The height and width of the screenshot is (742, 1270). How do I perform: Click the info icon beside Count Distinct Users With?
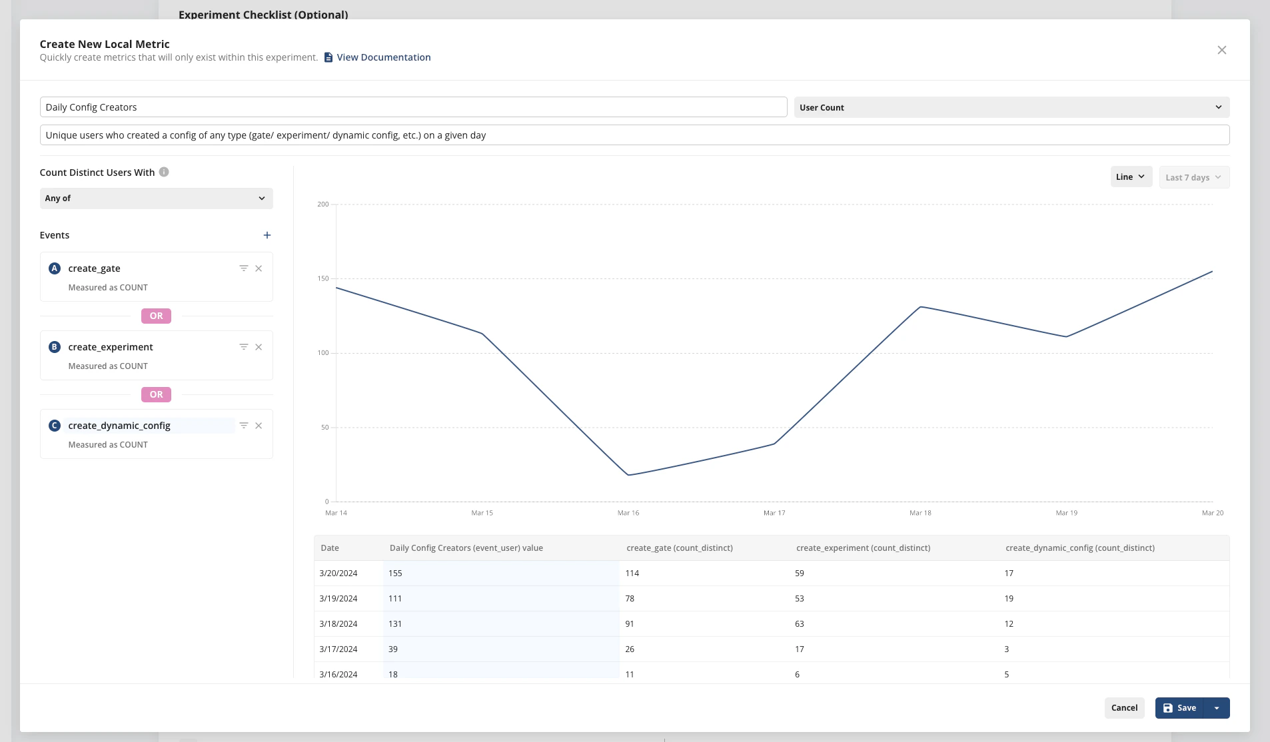[x=163, y=171]
